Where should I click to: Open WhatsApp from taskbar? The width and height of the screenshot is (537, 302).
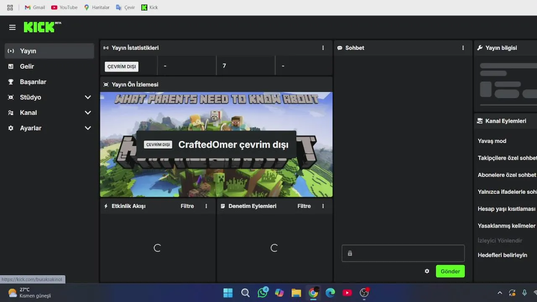(263, 292)
